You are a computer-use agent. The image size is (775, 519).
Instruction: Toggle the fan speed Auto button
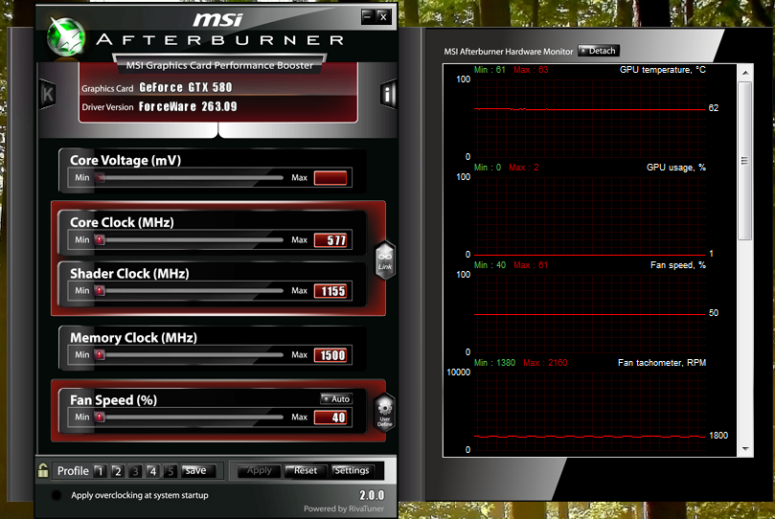pos(336,398)
